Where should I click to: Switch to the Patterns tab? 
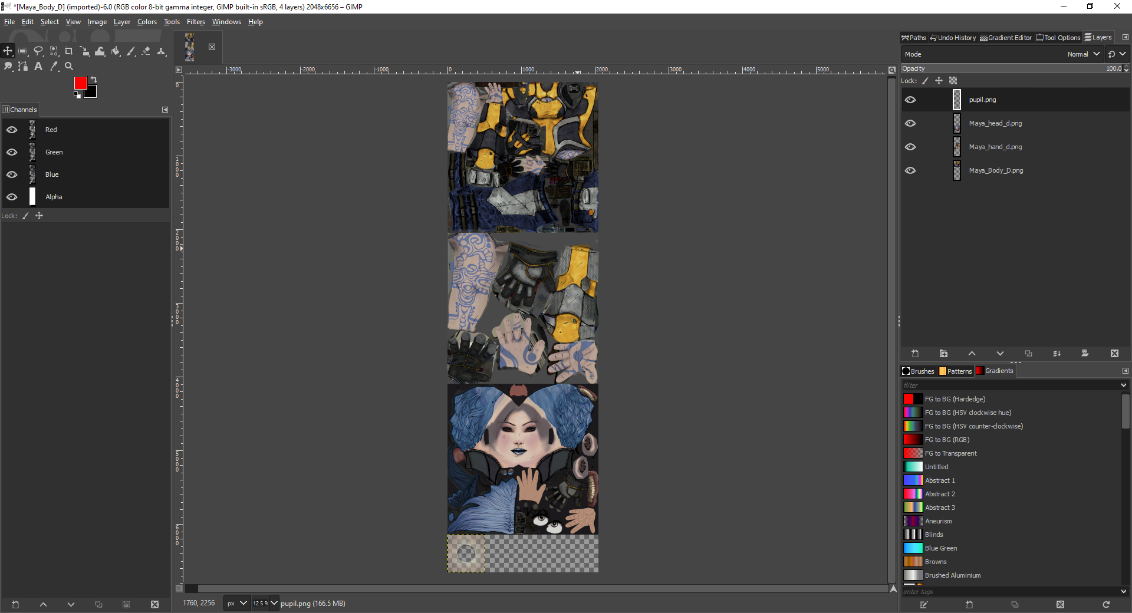[x=955, y=371]
